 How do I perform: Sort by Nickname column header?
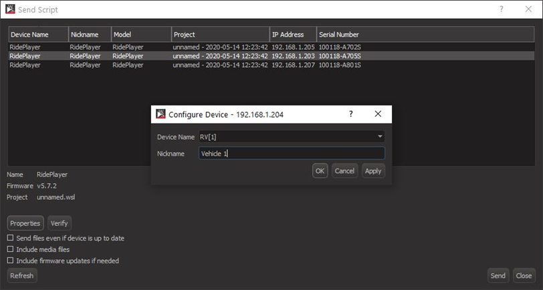90,35
